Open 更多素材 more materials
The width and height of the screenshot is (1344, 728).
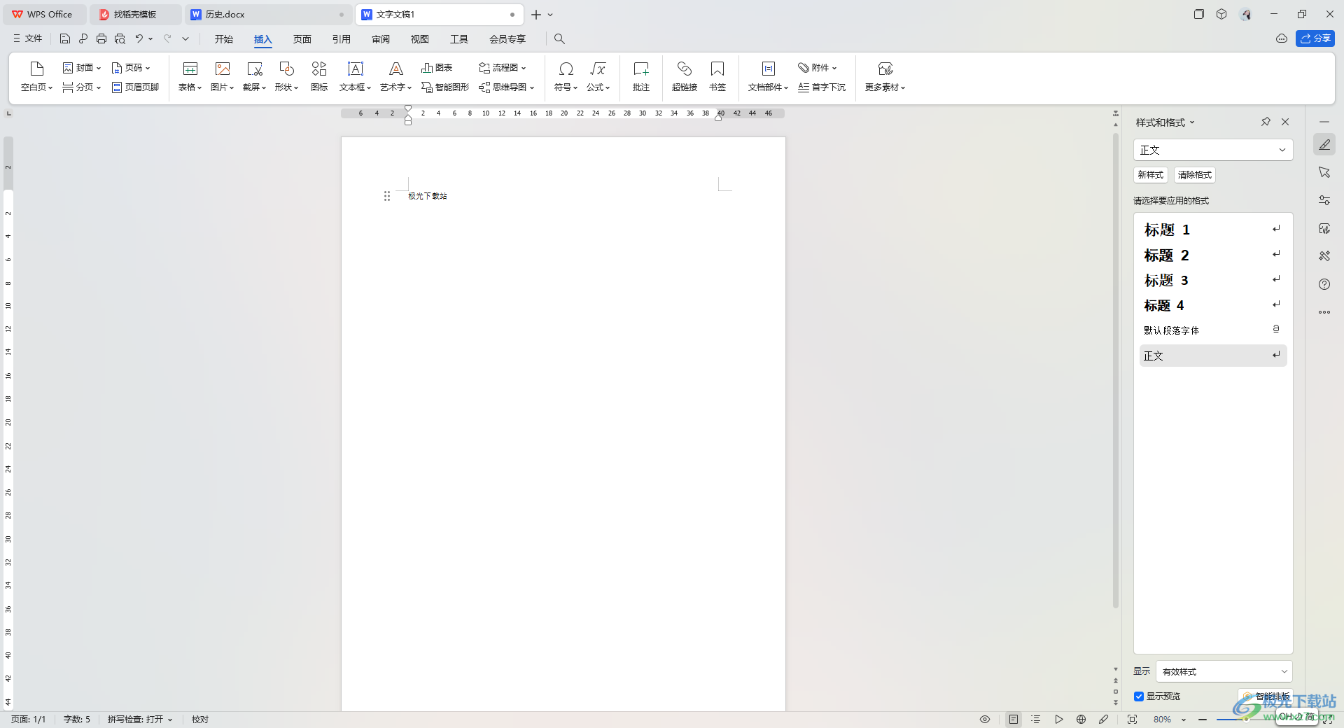coord(885,76)
